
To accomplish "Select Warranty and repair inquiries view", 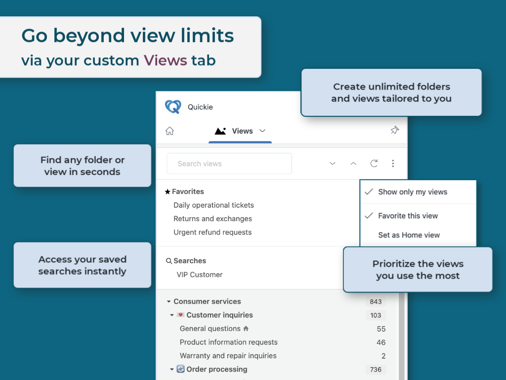I will pos(228,356).
